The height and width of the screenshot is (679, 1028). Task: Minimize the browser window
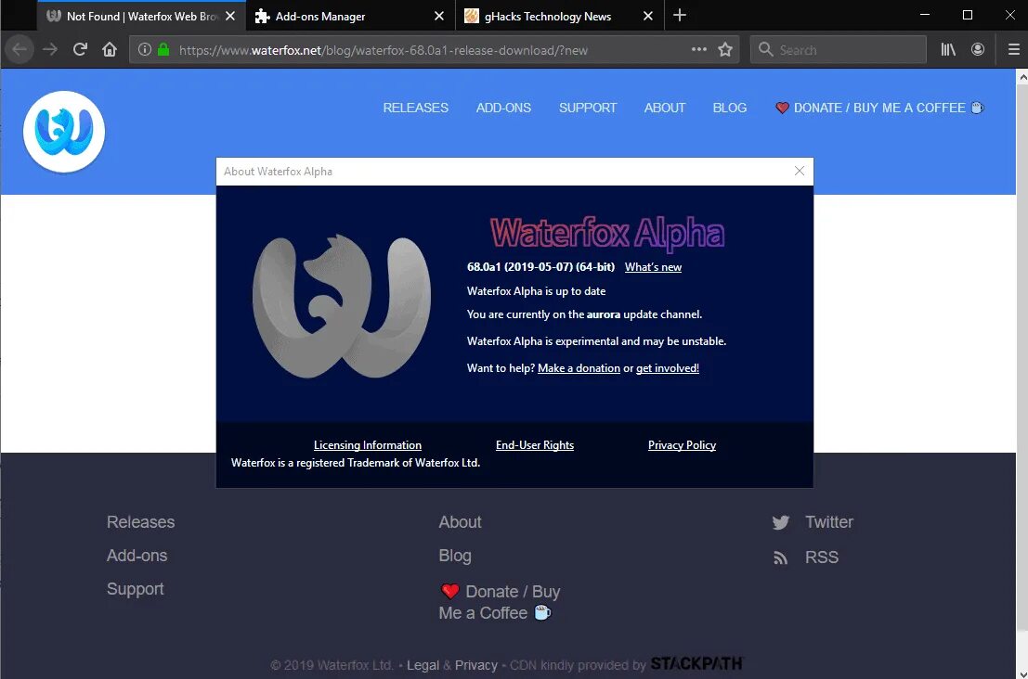point(925,15)
